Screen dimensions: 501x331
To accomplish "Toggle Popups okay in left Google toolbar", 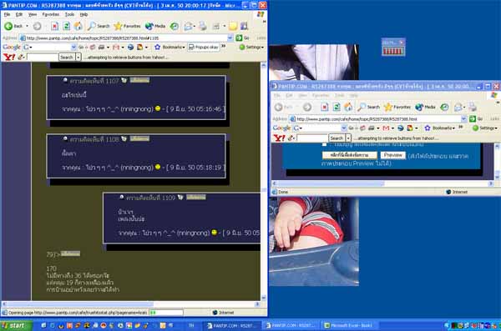I will click(x=204, y=48).
